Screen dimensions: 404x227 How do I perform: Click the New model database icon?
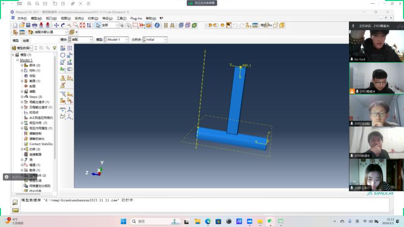coord(15,25)
